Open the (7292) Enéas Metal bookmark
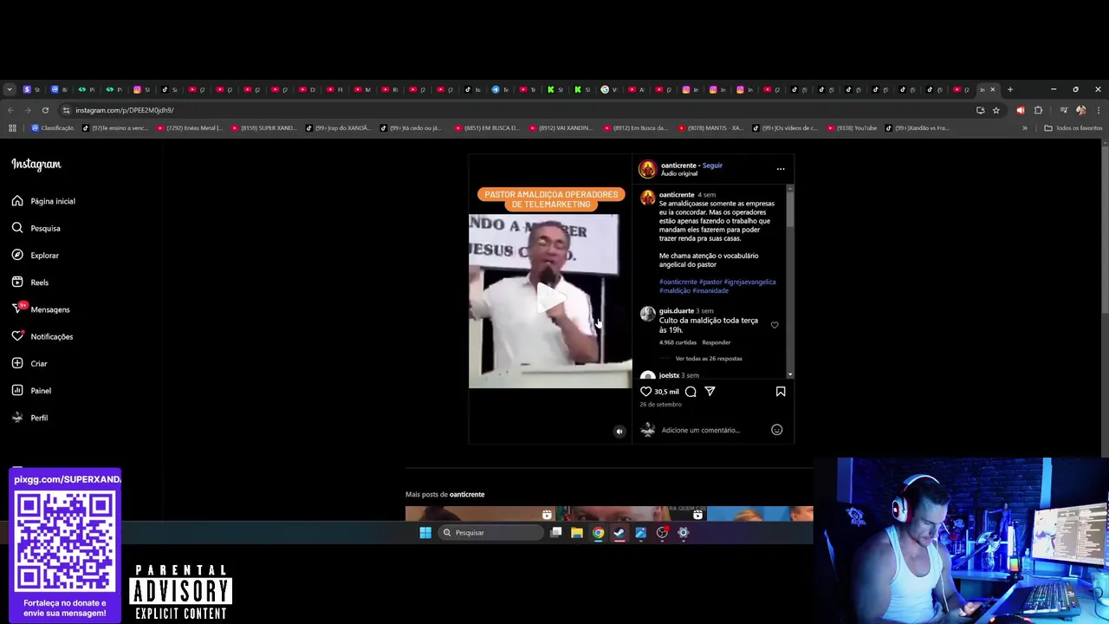This screenshot has width=1109, height=624. click(x=189, y=128)
